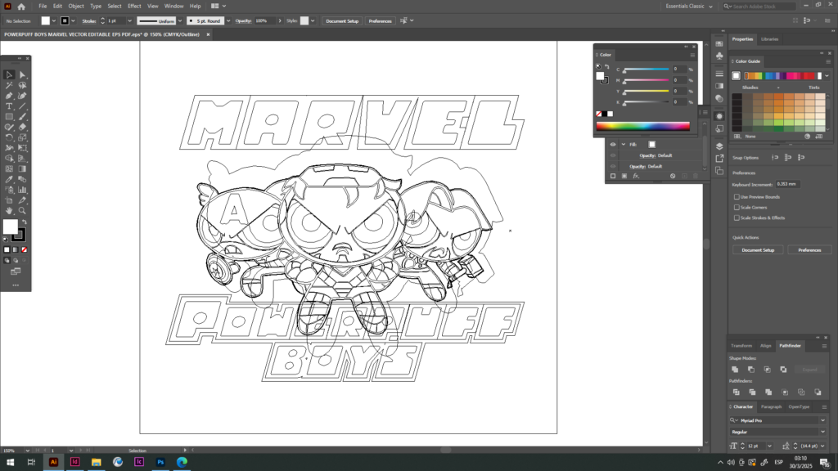The image size is (838, 471).
Task: Click Unite in Pathfinder shape modes
Action: 736,370
